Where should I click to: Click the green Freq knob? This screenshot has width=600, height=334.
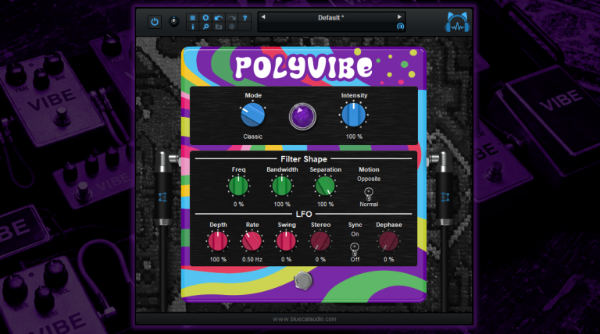(238, 186)
